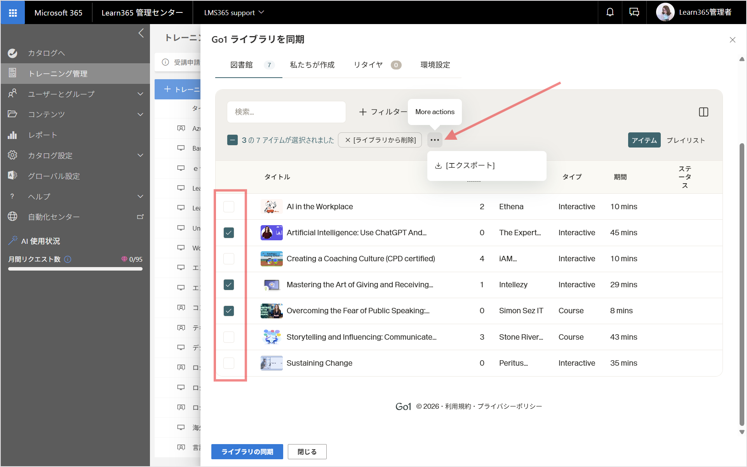Open the 利用規約 terms link
Viewport: 747px width, 467px height.
458,406
